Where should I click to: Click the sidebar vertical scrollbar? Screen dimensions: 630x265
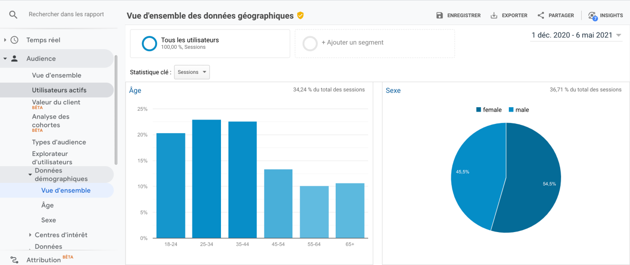(116, 109)
